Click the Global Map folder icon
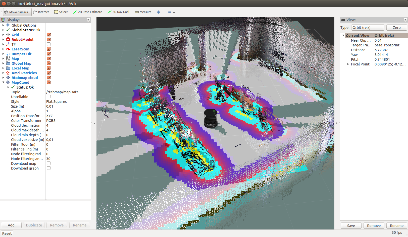Viewport: 408px width, 237px height. (8, 63)
